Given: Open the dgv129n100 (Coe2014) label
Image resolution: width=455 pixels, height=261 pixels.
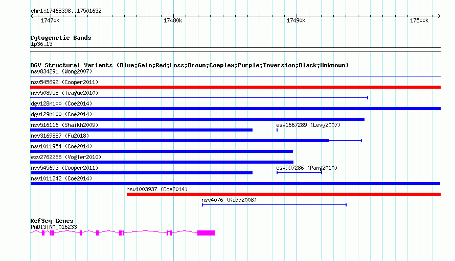Looking at the screenshot, I should coord(61,114).
